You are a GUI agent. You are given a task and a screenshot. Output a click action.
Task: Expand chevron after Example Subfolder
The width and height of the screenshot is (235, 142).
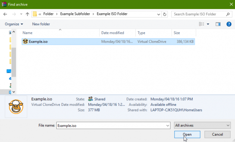click(93, 14)
